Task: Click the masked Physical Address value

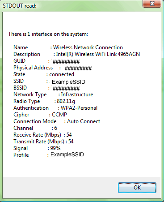Action: pyautogui.click(x=78, y=68)
